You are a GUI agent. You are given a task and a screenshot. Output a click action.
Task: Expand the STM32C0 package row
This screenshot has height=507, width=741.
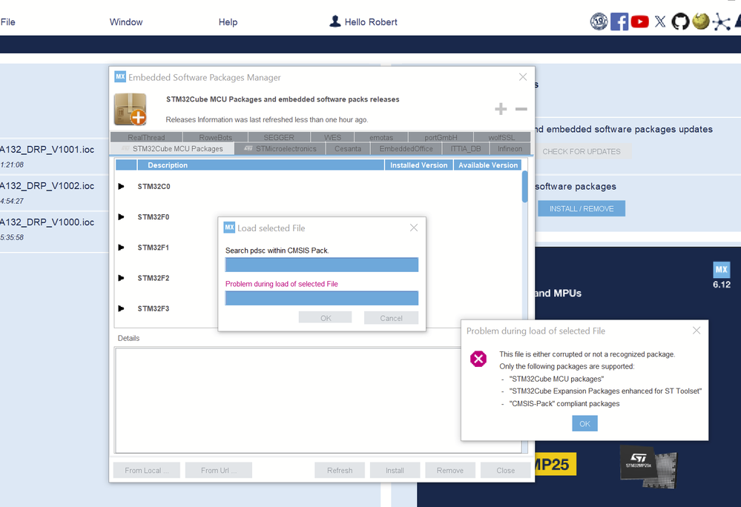pyautogui.click(x=121, y=187)
